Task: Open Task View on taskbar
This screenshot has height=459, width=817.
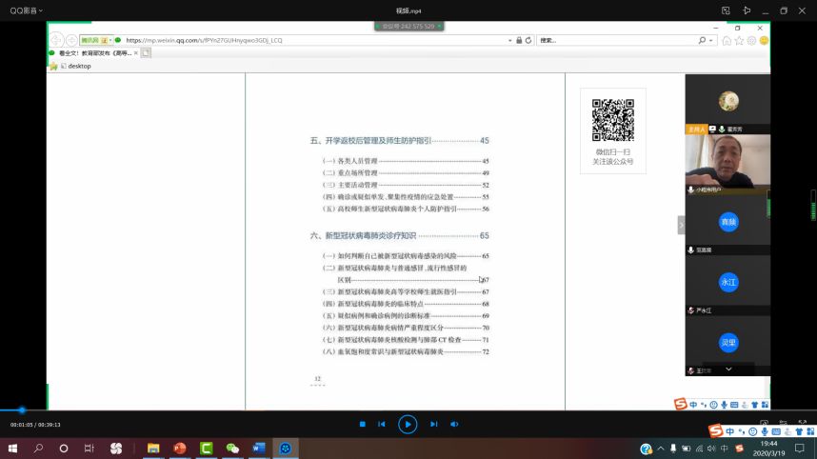Action: tap(90, 449)
